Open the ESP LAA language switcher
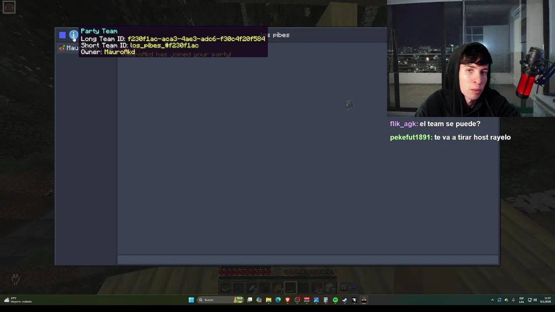The height and width of the screenshot is (312, 555). pyautogui.click(x=522, y=300)
